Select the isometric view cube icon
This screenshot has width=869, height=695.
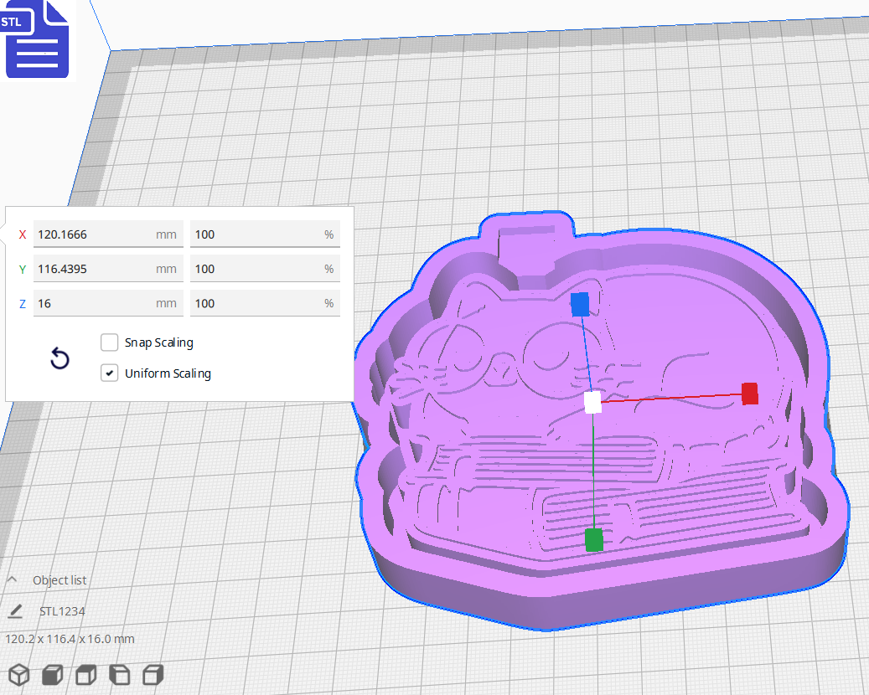pyautogui.click(x=18, y=674)
